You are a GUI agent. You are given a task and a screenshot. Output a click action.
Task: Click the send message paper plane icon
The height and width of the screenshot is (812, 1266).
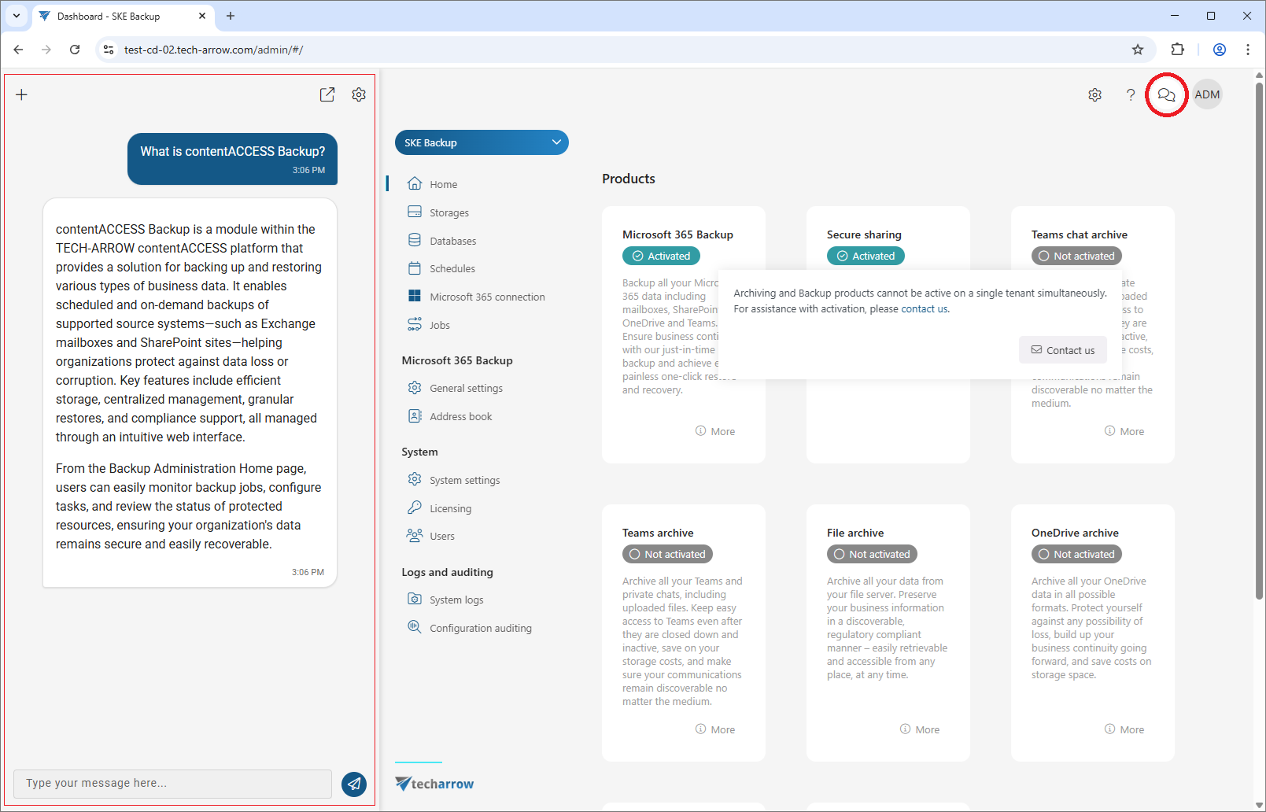(354, 784)
